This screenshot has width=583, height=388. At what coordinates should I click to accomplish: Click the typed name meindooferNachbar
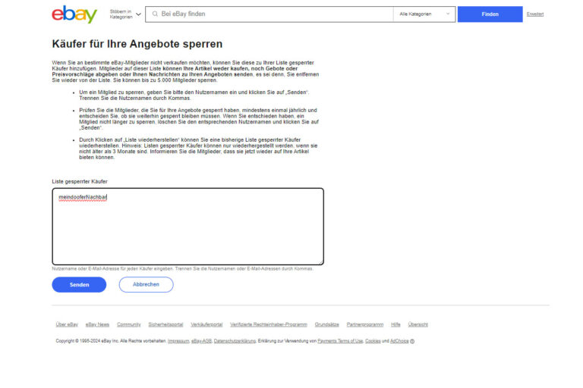click(x=83, y=197)
